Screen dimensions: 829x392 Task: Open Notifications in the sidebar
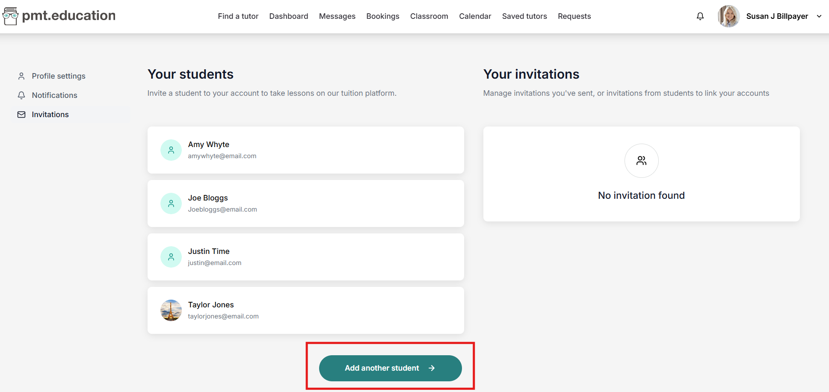click(x=54, y=95)
